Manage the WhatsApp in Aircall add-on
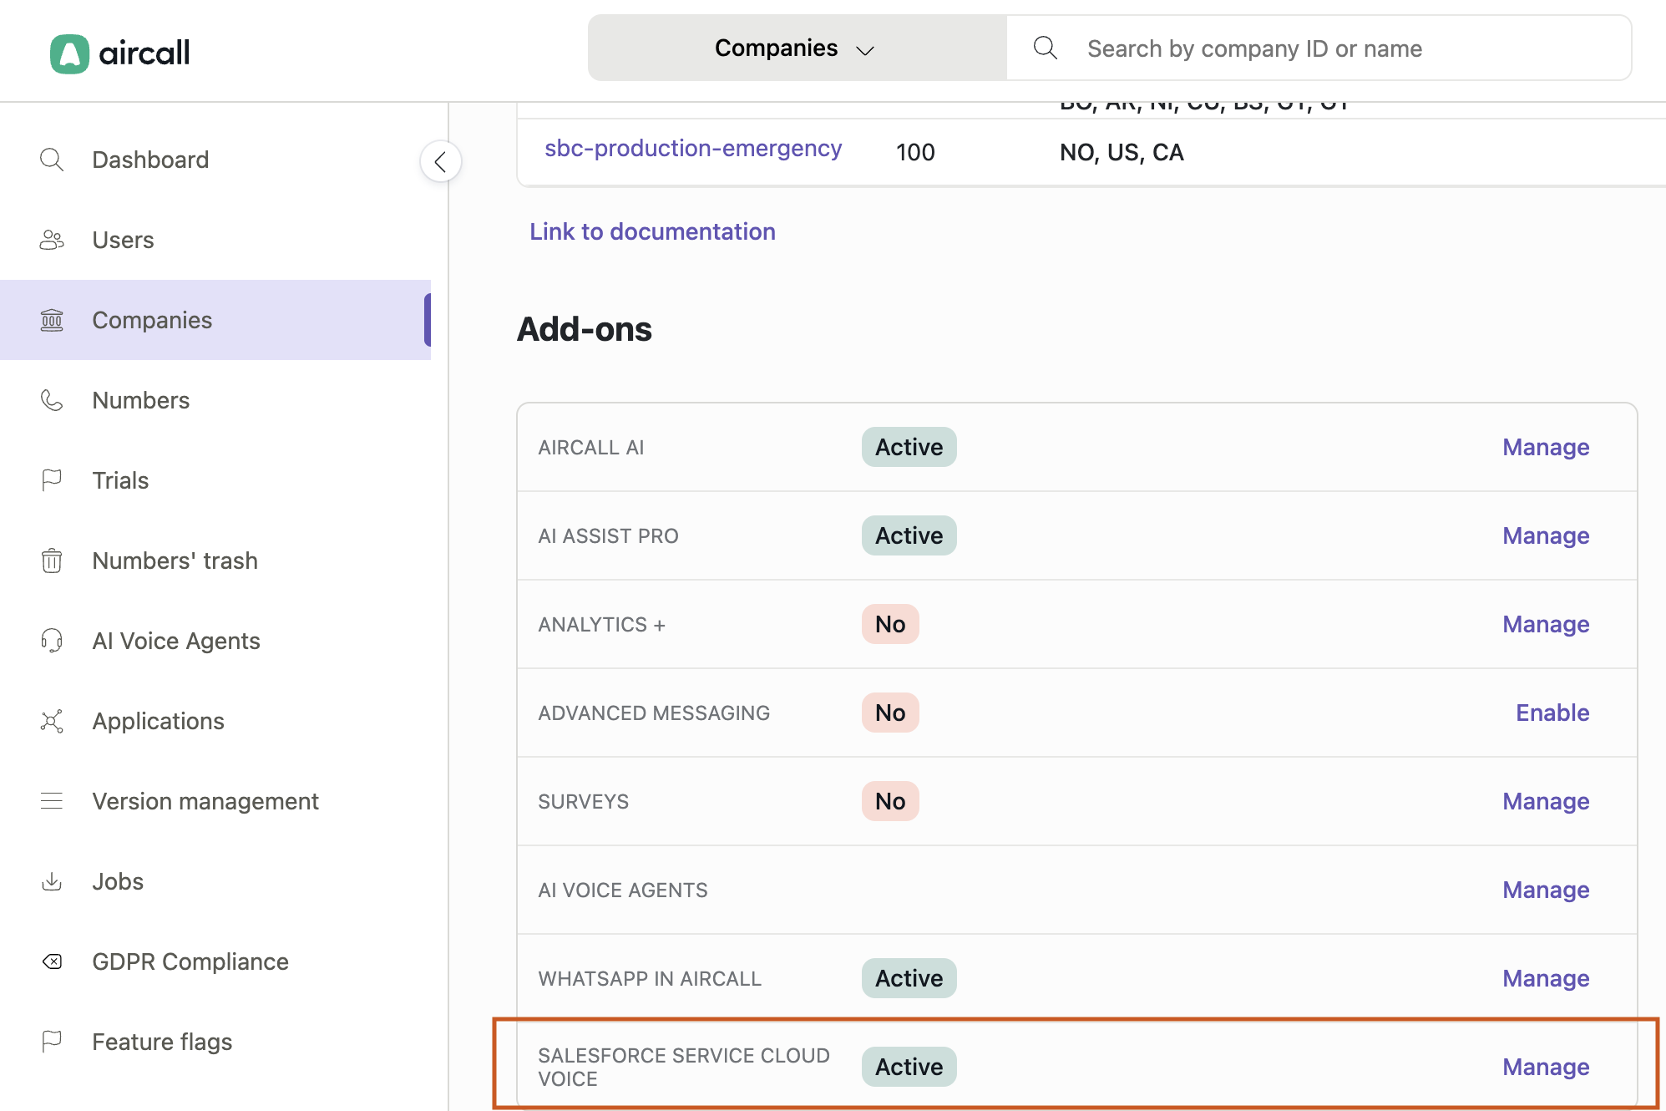This screenshot has height=1111, width=1666. pos(1546,978)
